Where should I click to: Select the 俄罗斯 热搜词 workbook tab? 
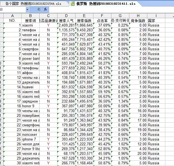pos(104,3)
